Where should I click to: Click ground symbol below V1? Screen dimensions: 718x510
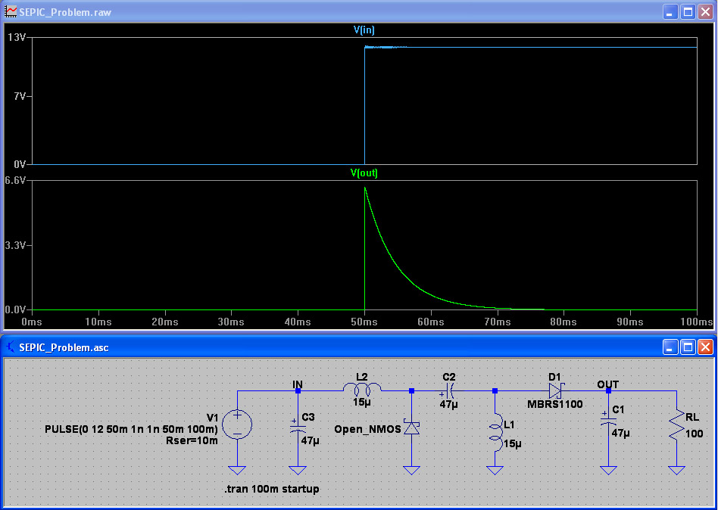[x=237, y=470]
